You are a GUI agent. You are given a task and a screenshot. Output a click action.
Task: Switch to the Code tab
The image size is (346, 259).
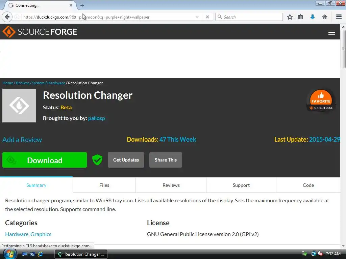308,185
